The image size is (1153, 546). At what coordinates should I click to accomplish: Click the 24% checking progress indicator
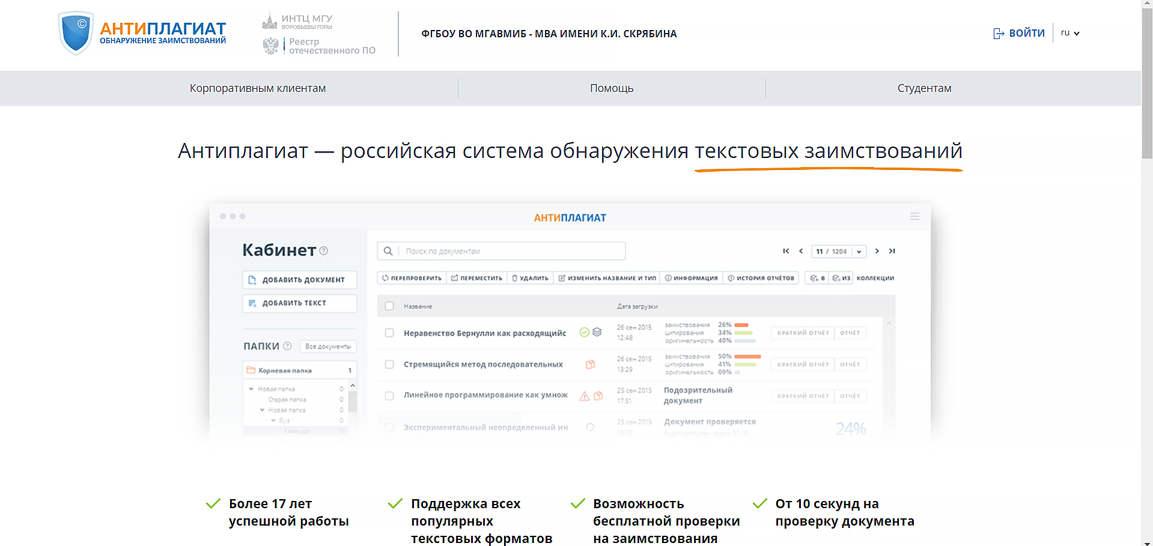(x=851, y=428)
